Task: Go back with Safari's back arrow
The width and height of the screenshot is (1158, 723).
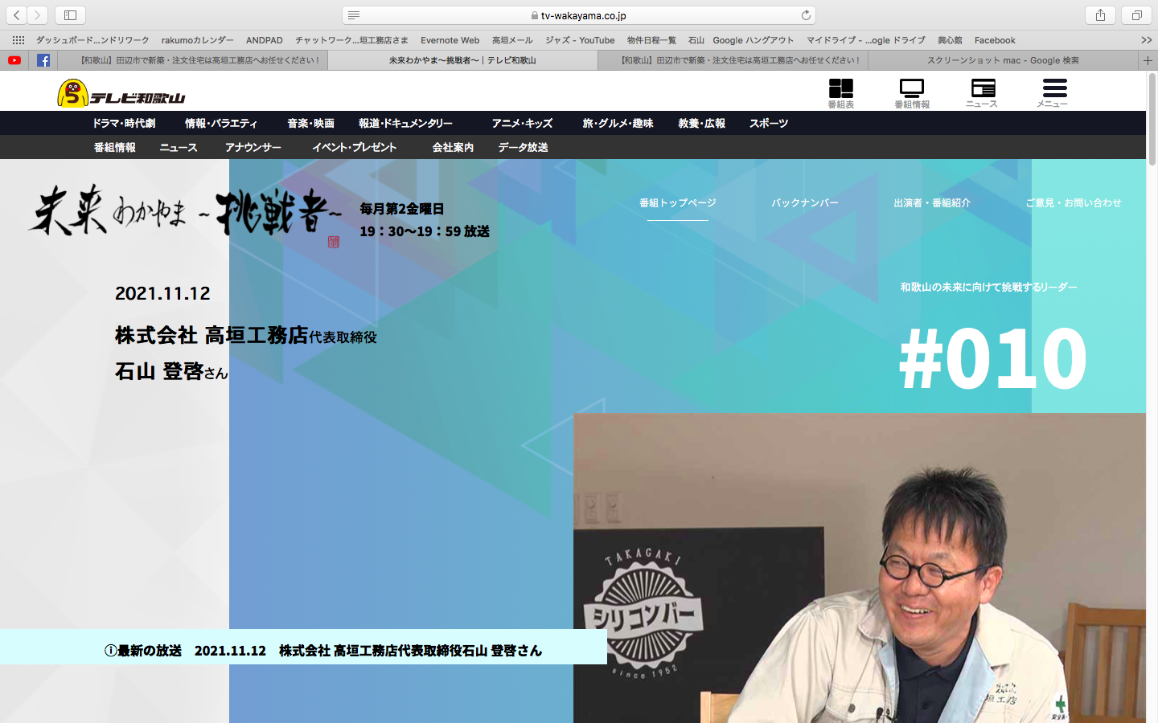Action: [17, 15]
